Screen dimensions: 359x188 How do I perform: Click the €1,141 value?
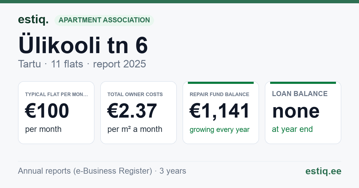[220, 111]
